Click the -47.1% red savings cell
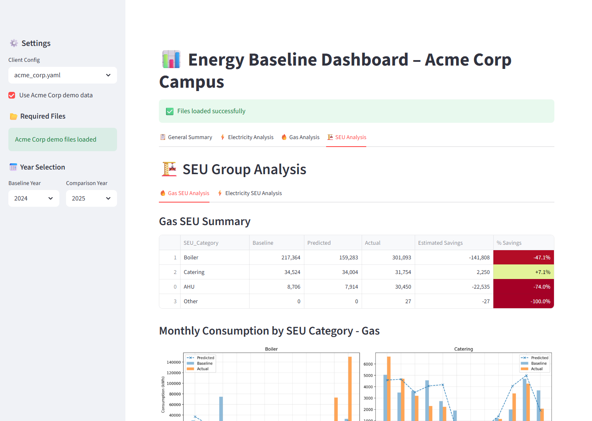The height and width of the screenshot is (421, 592). 524,257
